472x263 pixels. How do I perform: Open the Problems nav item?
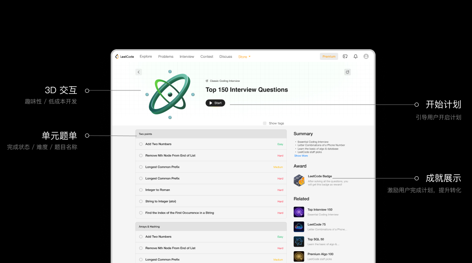tap(166, 57)
